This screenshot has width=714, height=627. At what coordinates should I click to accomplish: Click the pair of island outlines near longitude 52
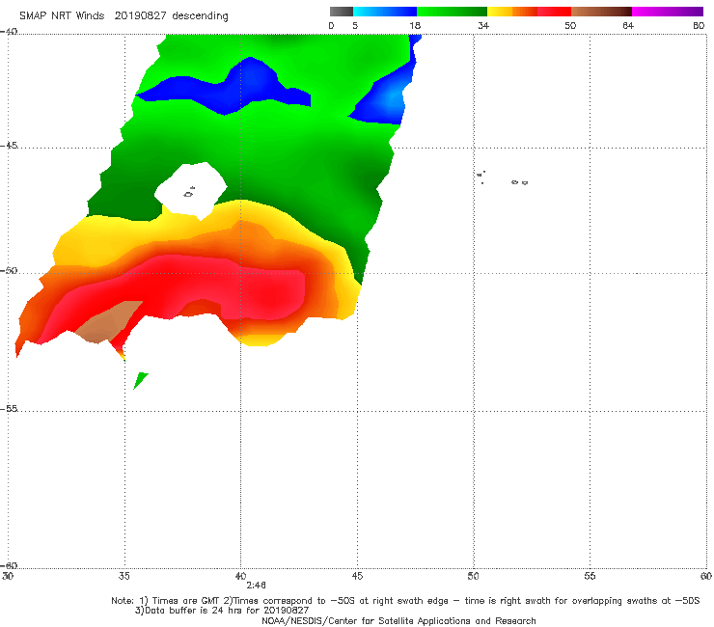519,182
